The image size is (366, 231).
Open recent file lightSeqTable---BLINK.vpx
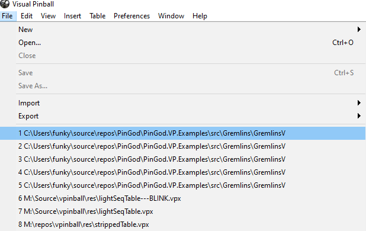tap(183, 198)
